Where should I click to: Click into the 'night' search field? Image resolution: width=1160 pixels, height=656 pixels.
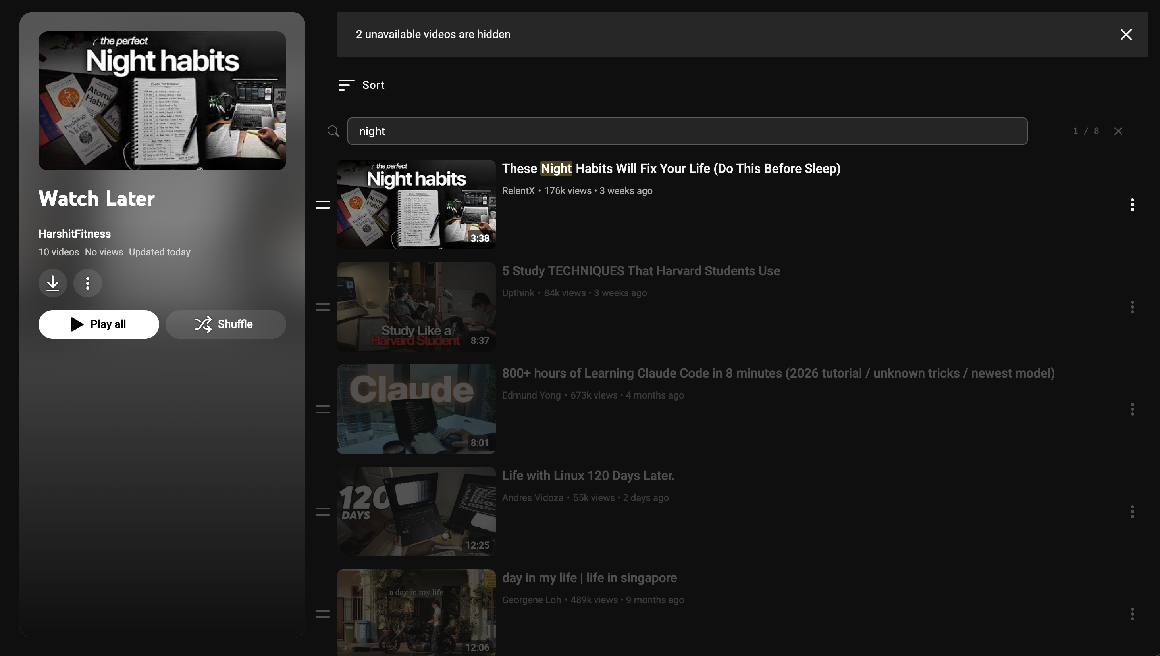pyautogui.click(x=687, y=131)
